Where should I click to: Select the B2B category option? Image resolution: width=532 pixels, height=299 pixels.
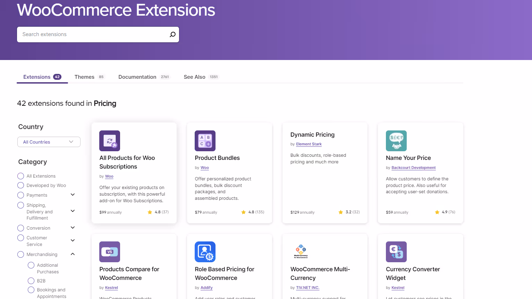[31, 281]
